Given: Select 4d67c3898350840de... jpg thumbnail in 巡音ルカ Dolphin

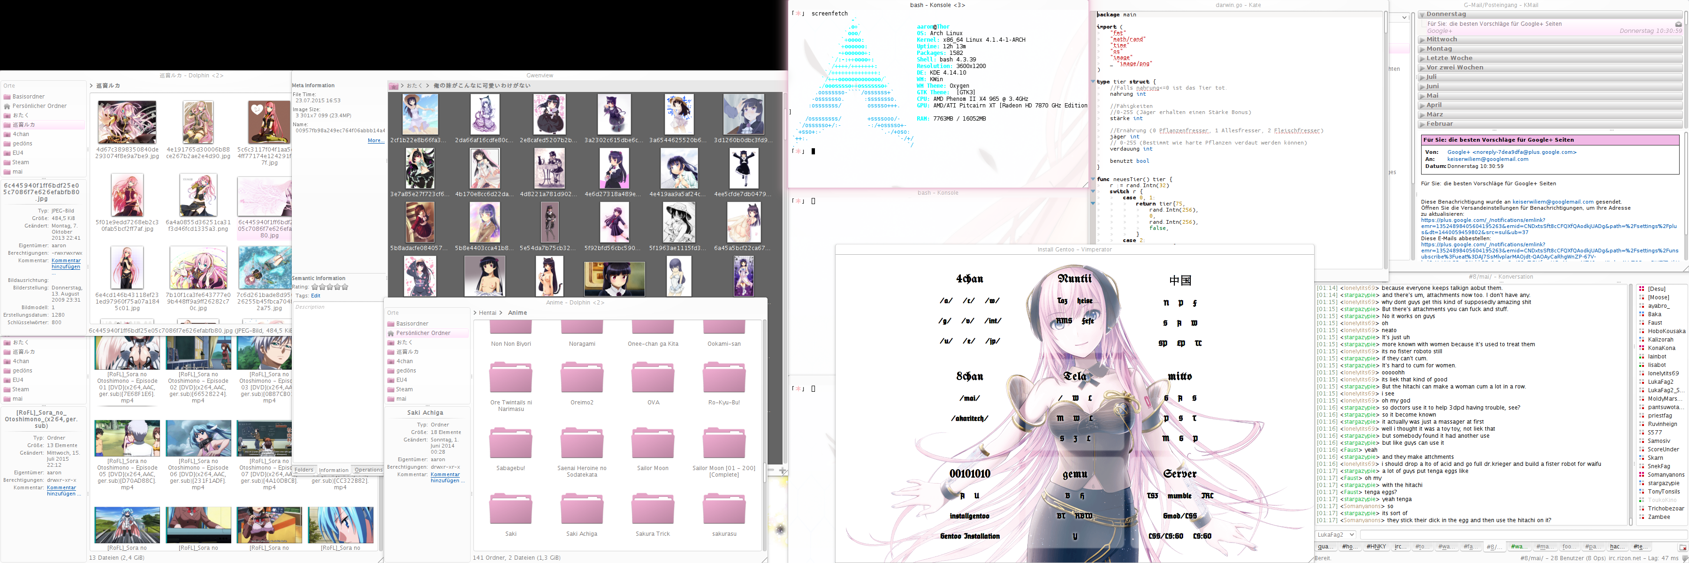Looking at the screenshot, I should pos(127,130).
